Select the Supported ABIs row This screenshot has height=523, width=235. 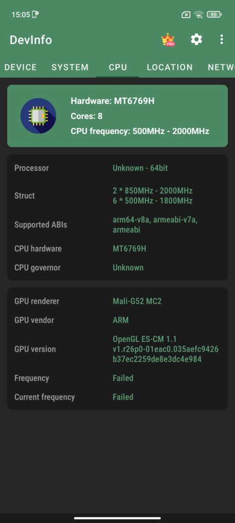117,225
